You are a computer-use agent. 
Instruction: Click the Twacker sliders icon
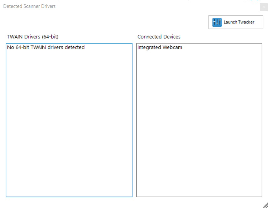(217, 22)
